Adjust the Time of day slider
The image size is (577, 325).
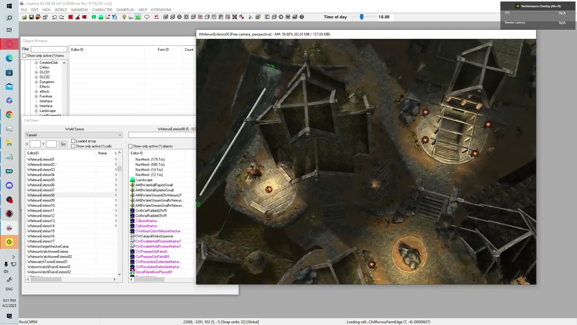click(x=361, y=17)
